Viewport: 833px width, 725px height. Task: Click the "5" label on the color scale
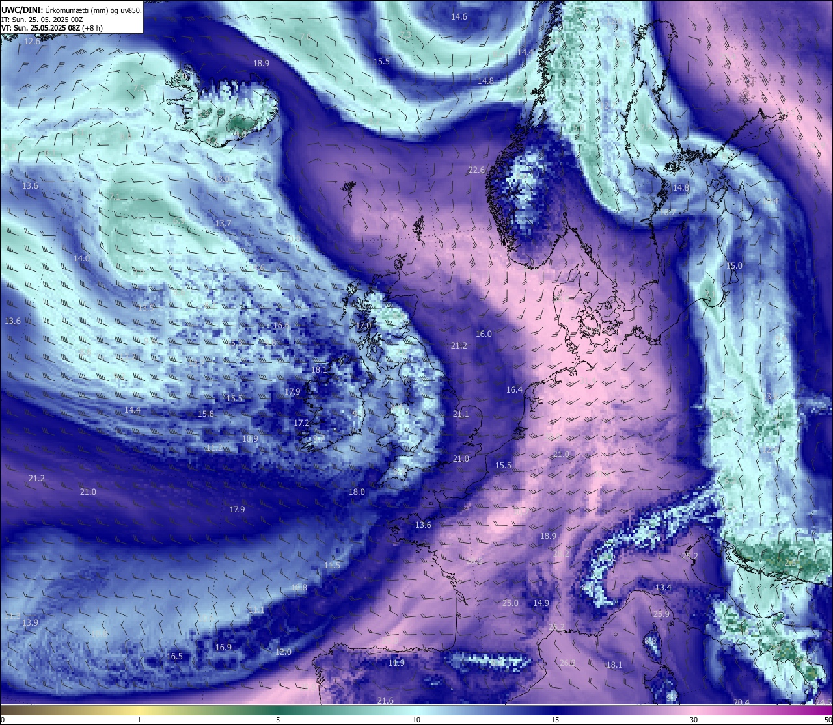278,720
